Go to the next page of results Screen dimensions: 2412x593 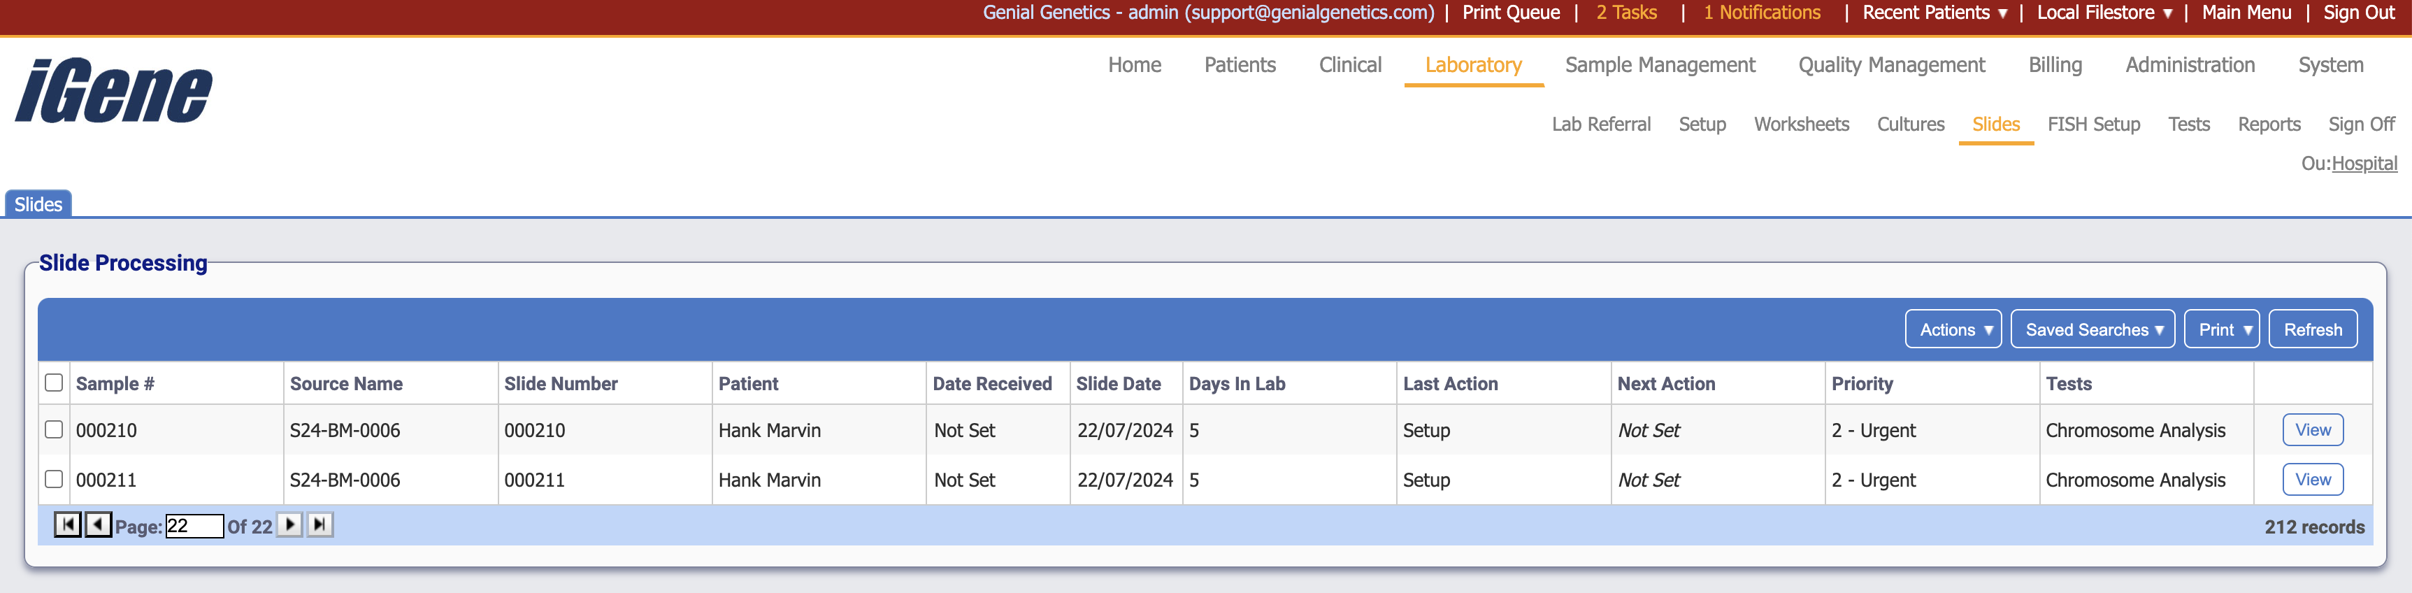pos(290,524)
